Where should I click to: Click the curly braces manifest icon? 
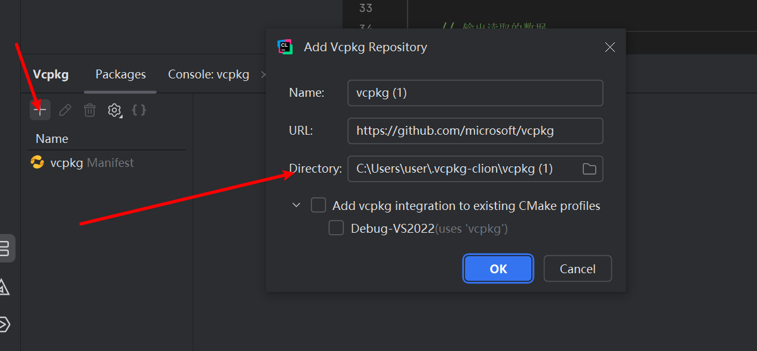pos(139,110)
